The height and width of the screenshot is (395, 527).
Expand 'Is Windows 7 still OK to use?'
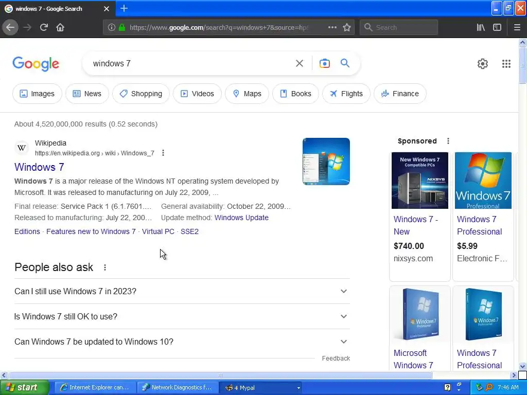(182, 316)
